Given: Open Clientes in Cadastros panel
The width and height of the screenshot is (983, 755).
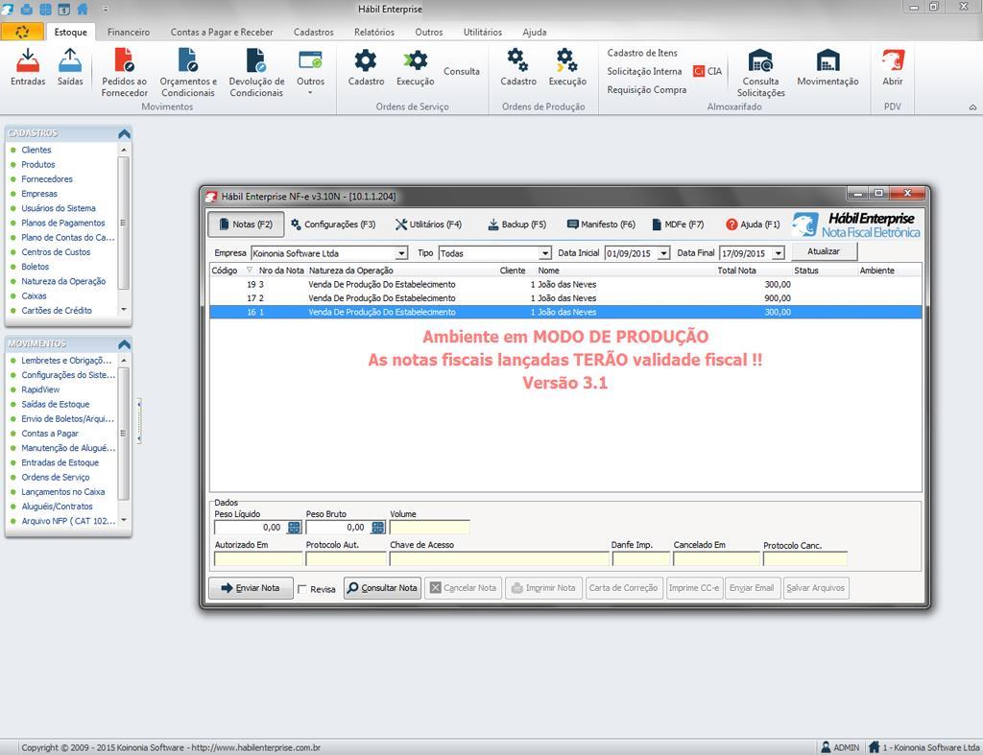Looking at the screenshot, I should point(36,150).
